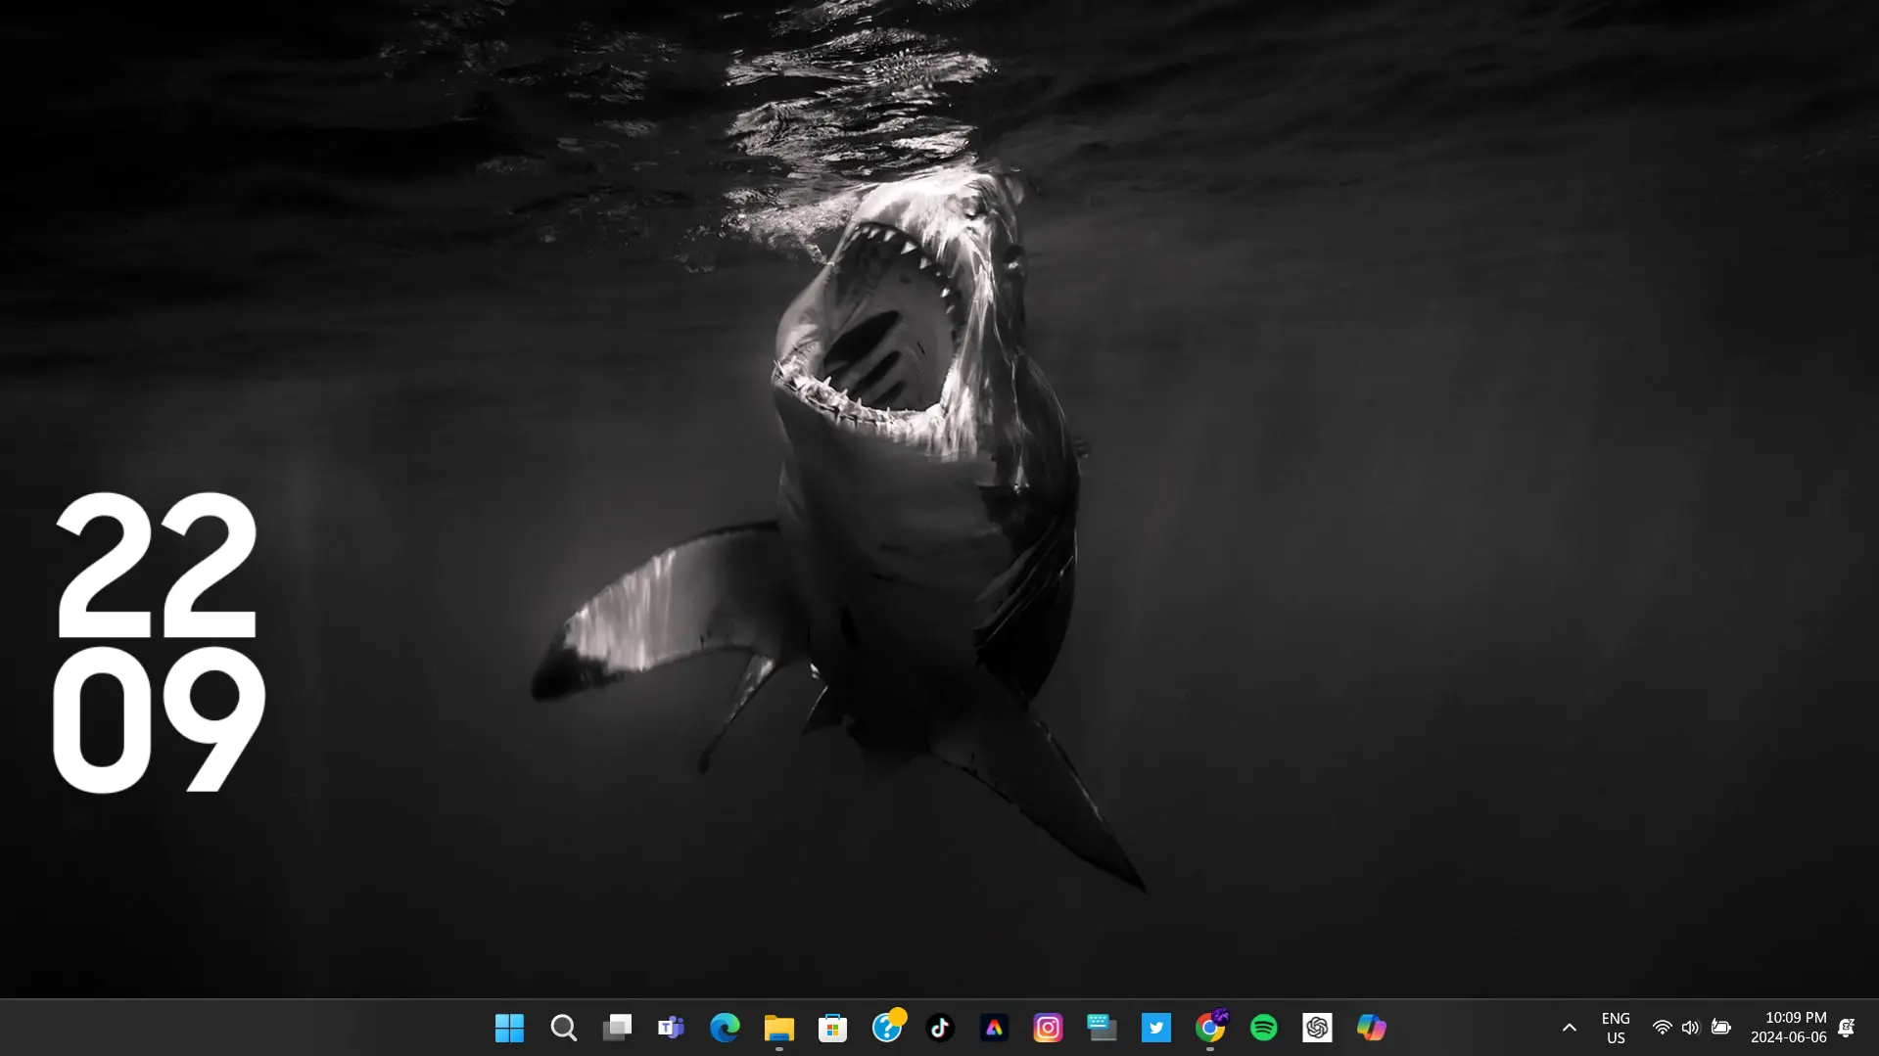Open the keyboard window app icon
This screenshot has height=1056, width=1879.
click(x=1103, y=1028)
